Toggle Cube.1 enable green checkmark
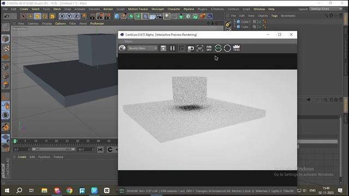349x196 pixels. [x=260, y=22]
